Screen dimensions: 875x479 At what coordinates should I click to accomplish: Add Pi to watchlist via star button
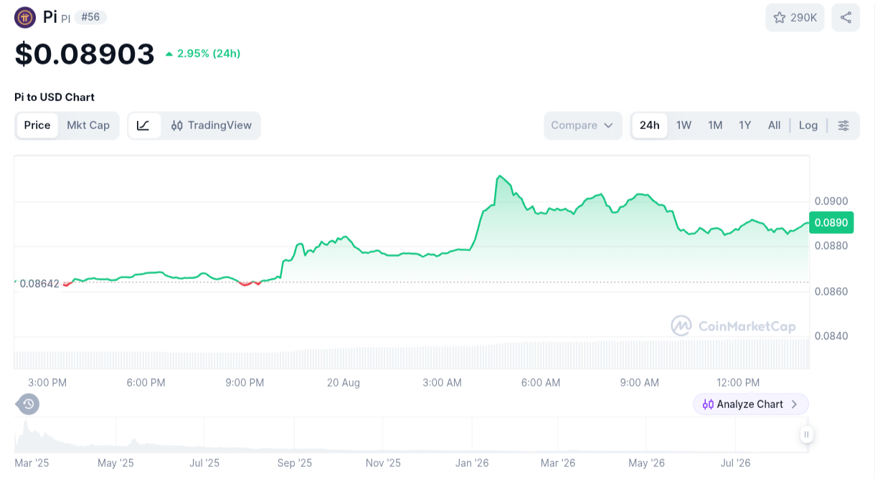[795, 18]
